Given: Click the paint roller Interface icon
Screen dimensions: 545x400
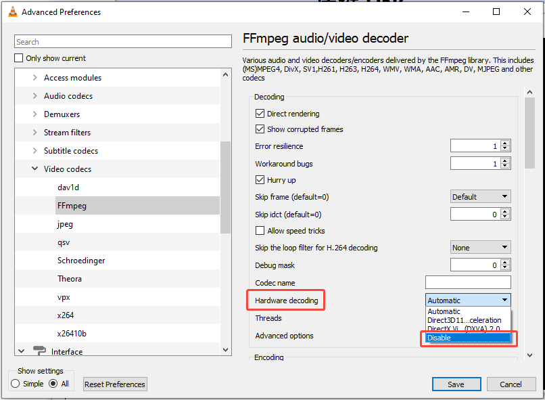Looking at the screenshot, I should coord(39,351).
